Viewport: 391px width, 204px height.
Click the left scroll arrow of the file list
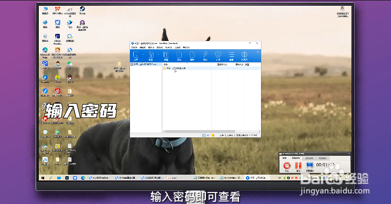(x=164, y=131)
